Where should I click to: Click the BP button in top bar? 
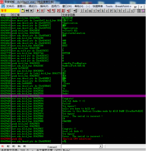pyautogui.click(x=135, y=7)
